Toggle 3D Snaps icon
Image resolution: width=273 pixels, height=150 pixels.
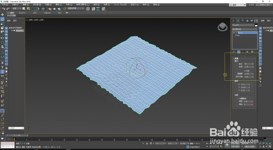[3, 83]
